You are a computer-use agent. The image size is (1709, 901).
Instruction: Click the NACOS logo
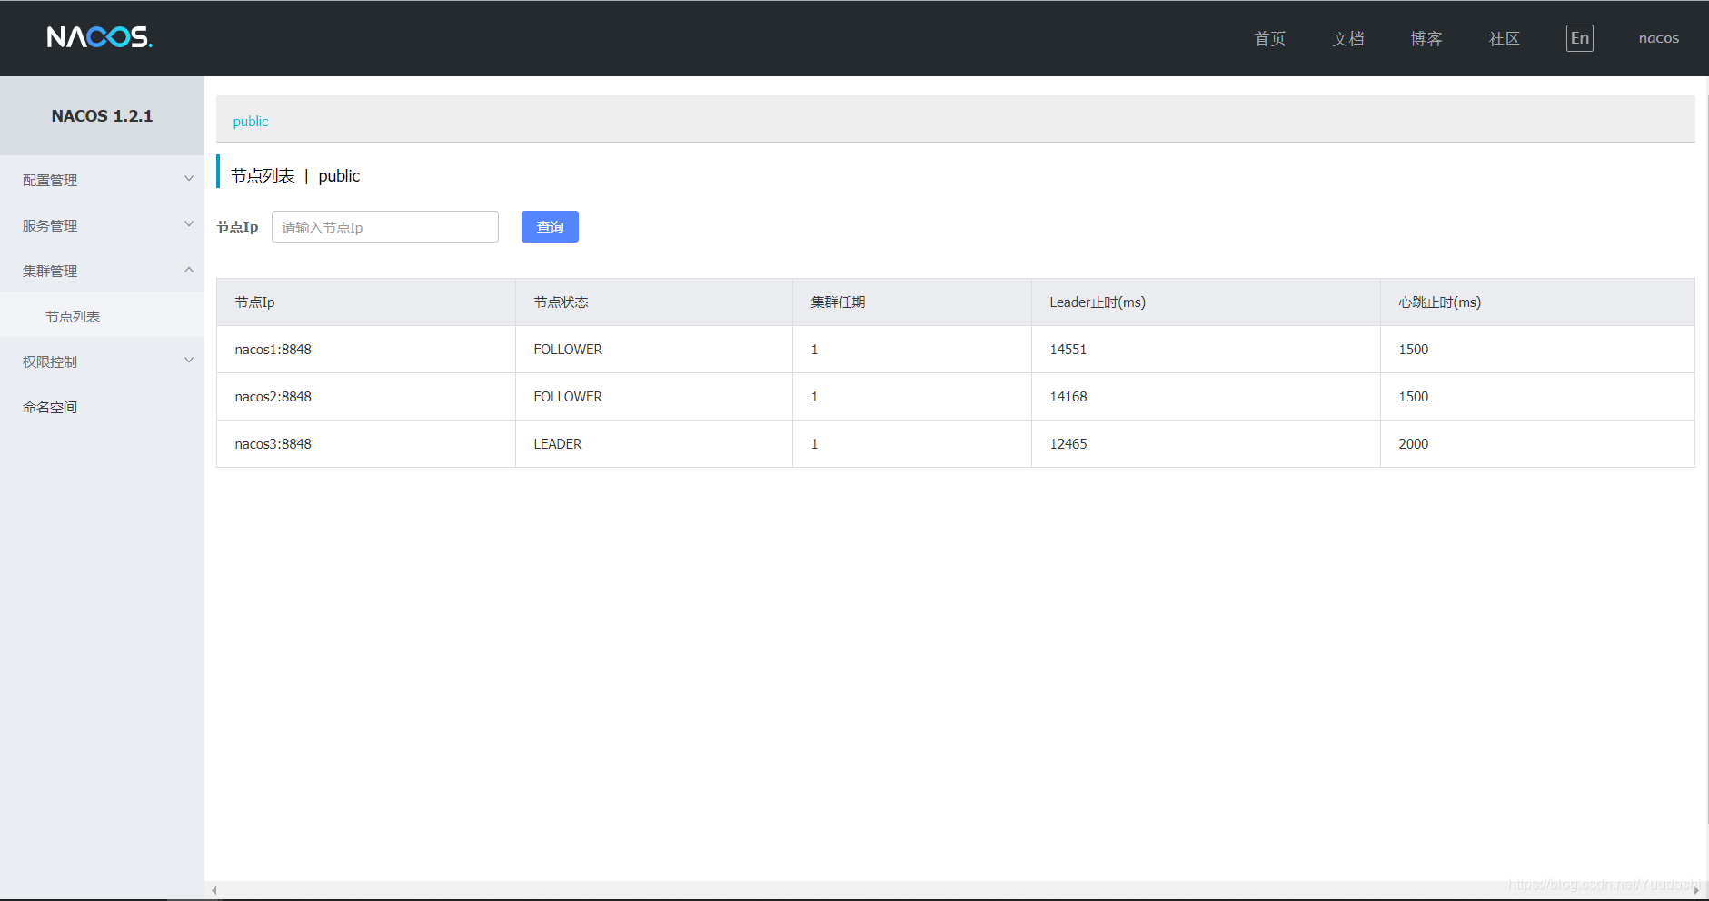[100, 37]
